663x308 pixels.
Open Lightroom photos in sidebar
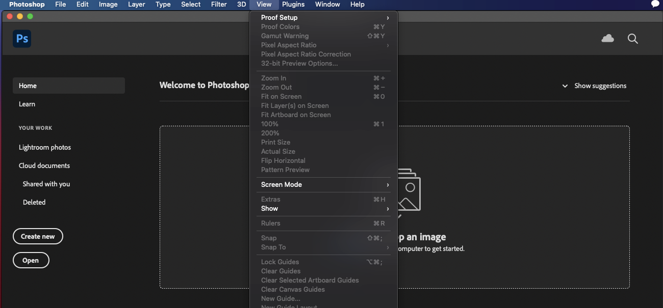pos(45,147)
